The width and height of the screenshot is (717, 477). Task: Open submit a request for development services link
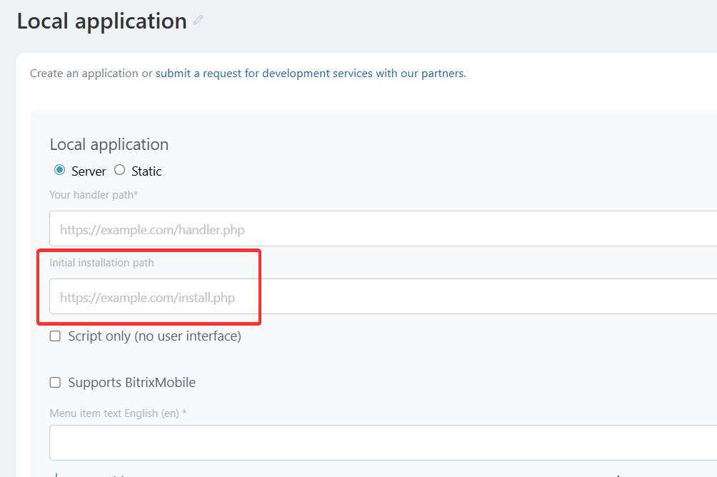click(311, 74)
